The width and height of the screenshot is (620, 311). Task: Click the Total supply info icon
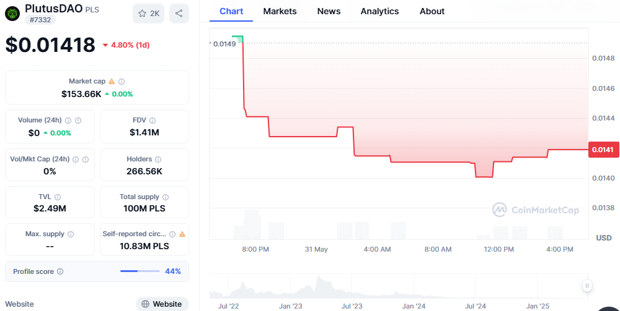166,197
